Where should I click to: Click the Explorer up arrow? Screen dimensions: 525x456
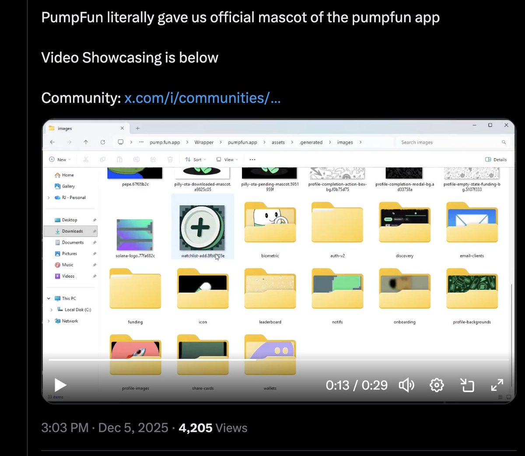[x=86, y=142]
